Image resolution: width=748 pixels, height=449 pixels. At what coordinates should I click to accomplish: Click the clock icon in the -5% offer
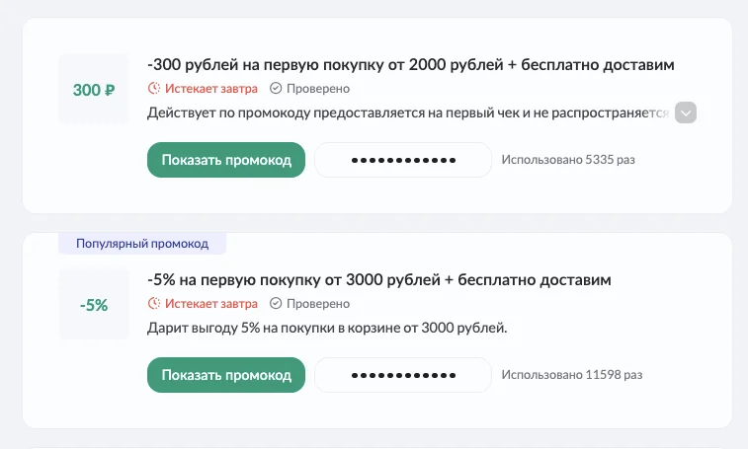pyautogui.click(x=154, y=304)
